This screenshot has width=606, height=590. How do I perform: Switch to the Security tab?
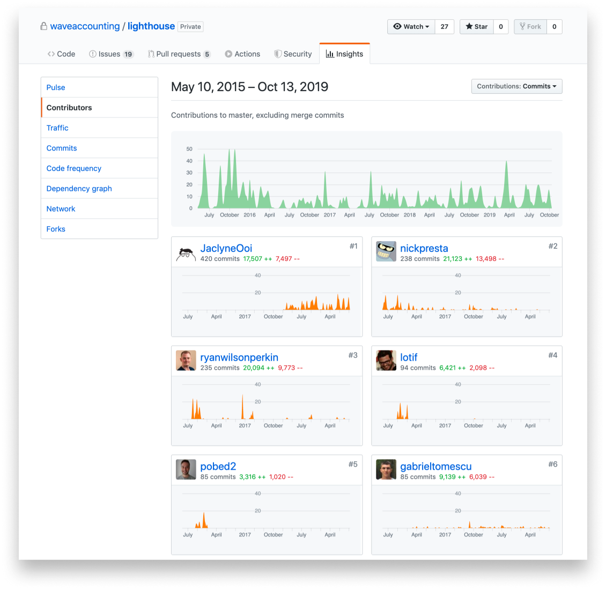[293, 54]
